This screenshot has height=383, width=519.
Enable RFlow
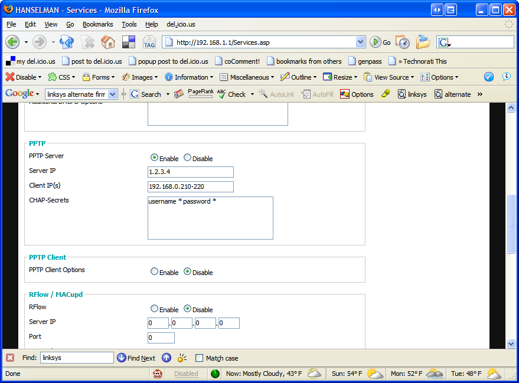coord(154,309)
